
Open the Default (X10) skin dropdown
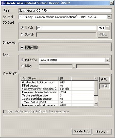pyautogui.click(x=107, y=60)
